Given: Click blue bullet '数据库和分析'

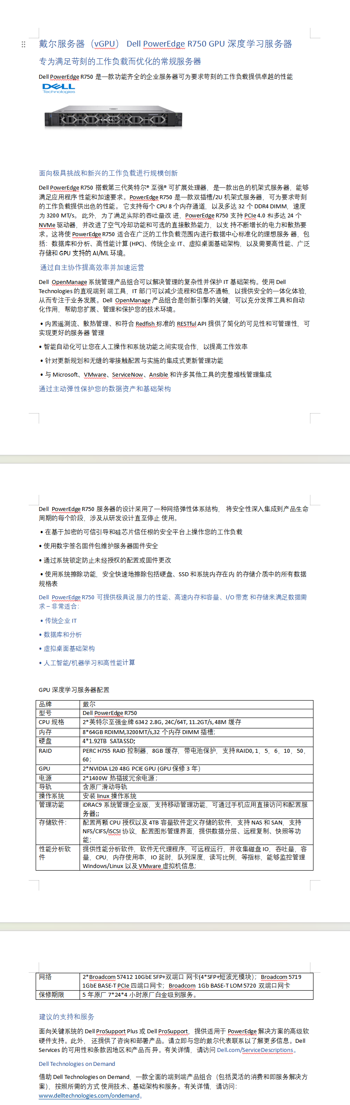Looking at the screenshot, I should (60, 634).
